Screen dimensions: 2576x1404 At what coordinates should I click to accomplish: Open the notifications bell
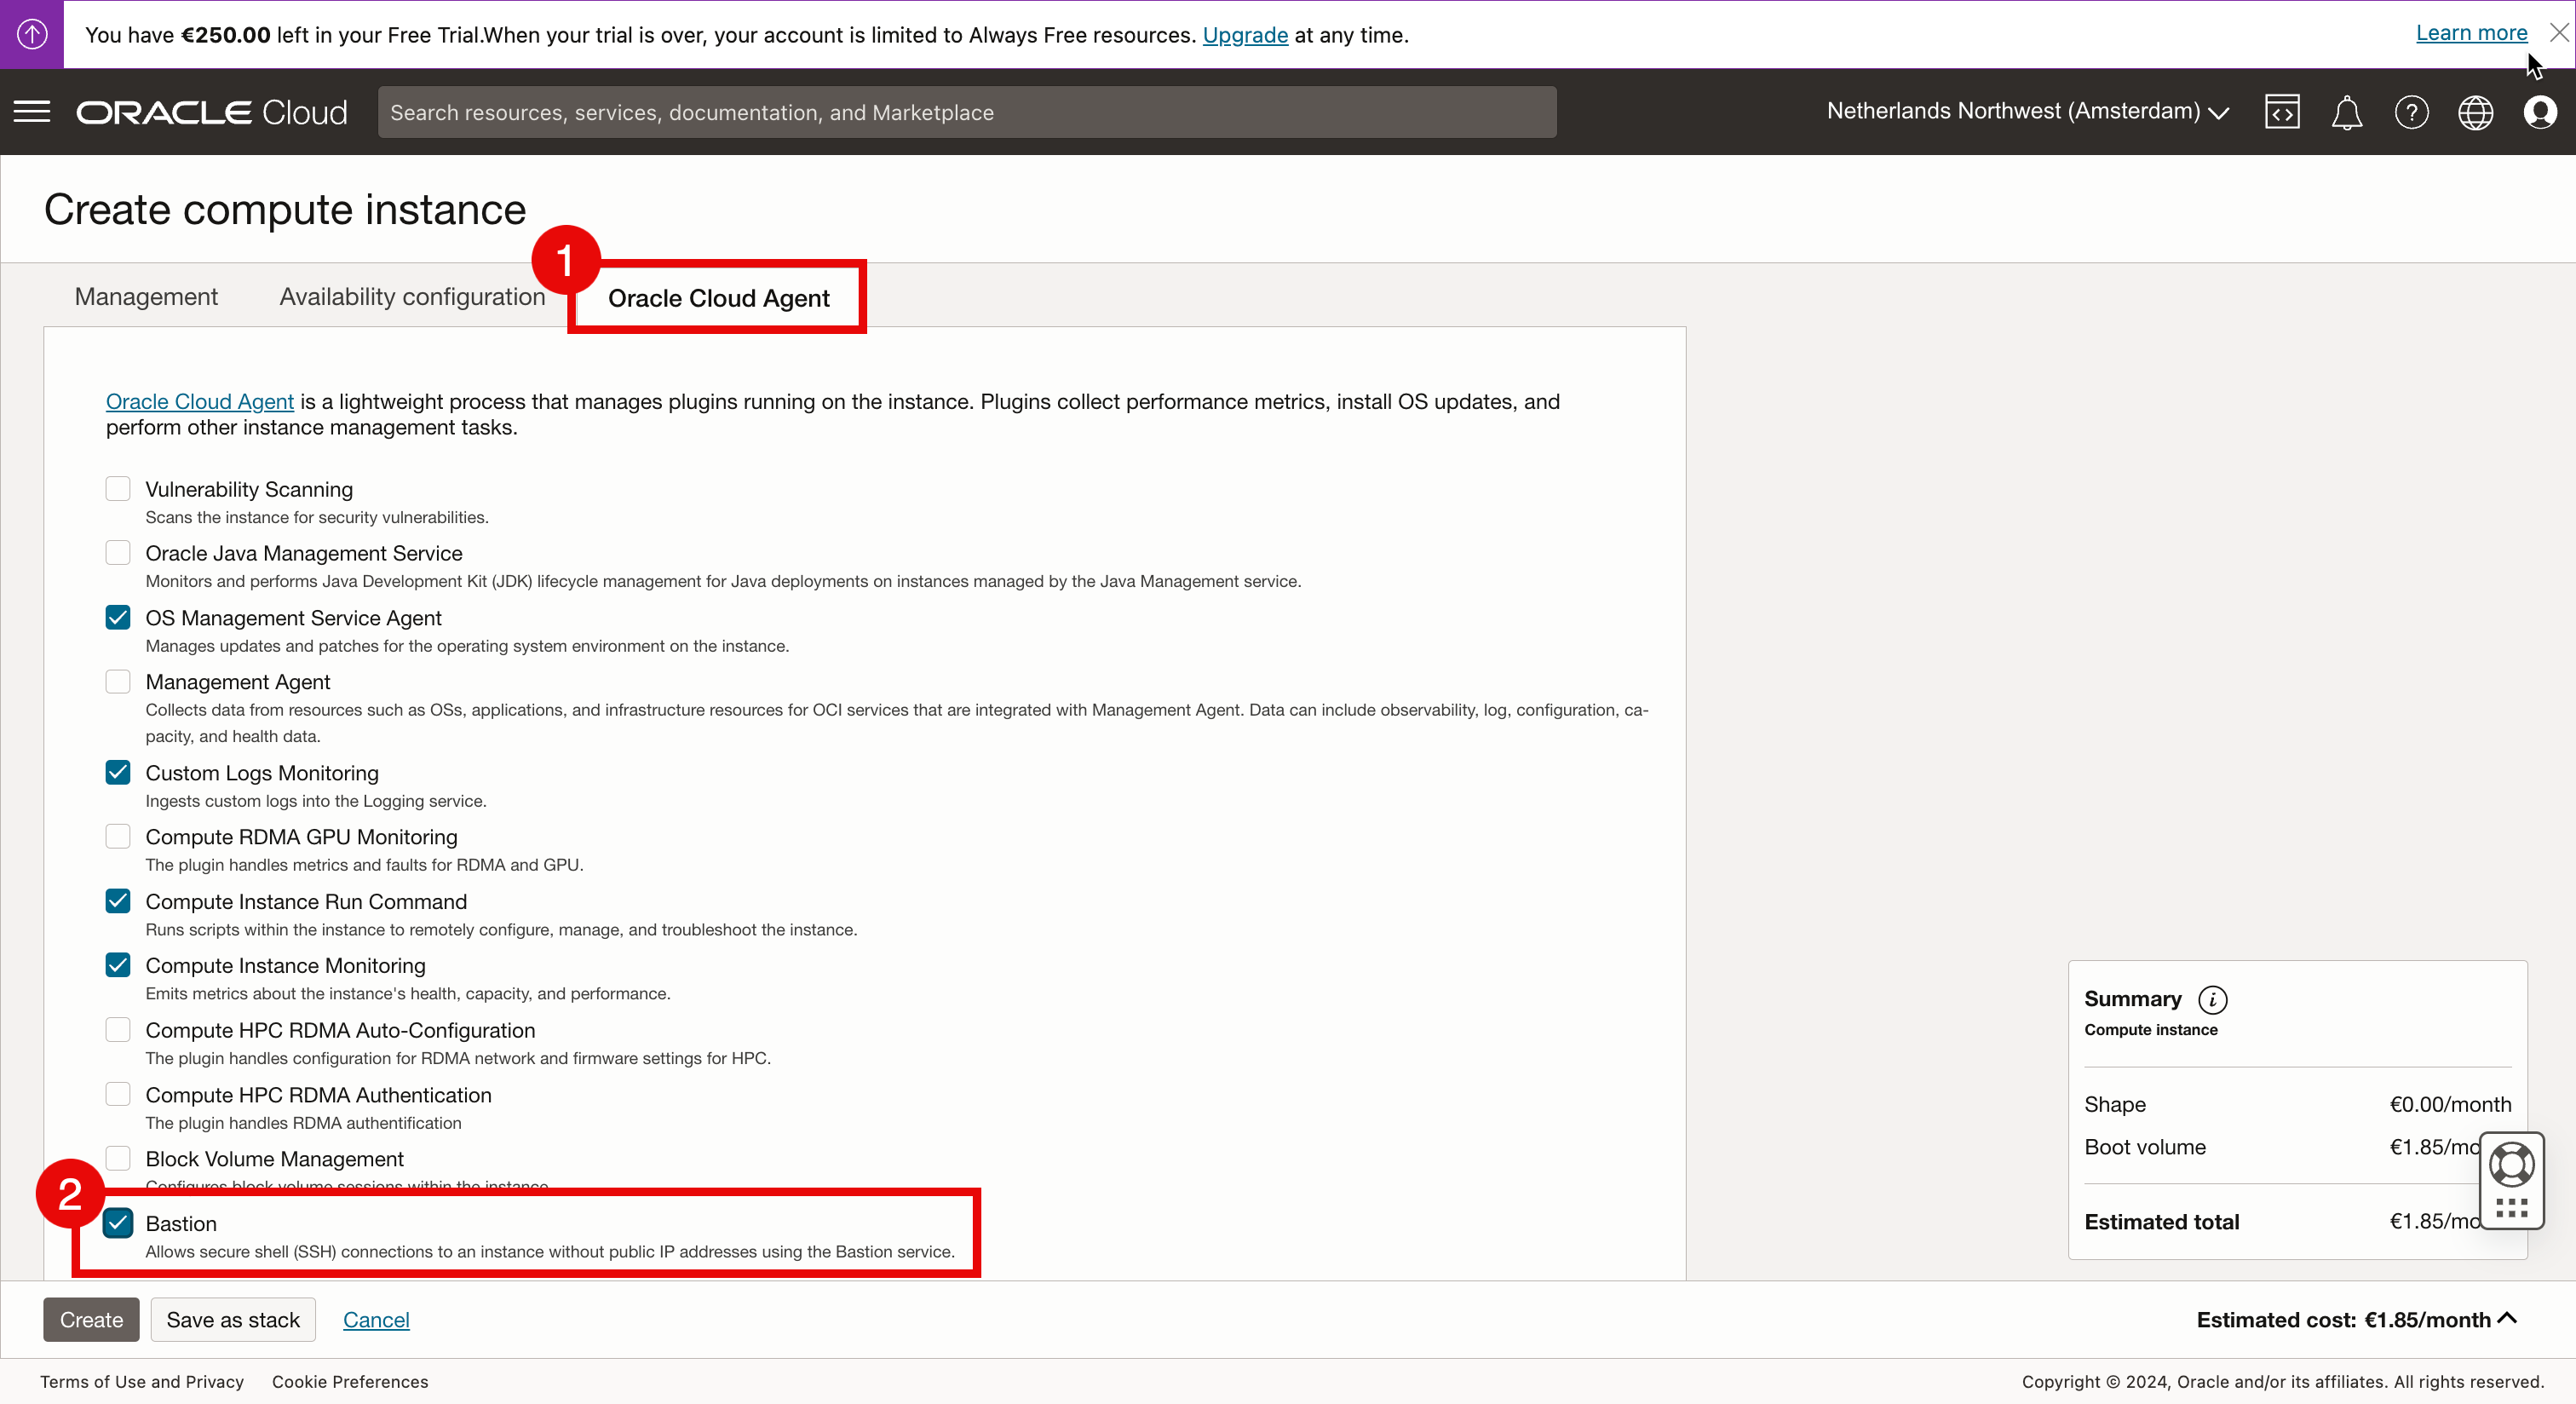click(2346, 112)
